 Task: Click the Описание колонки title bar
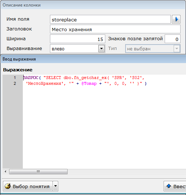(x=93, y=5)
